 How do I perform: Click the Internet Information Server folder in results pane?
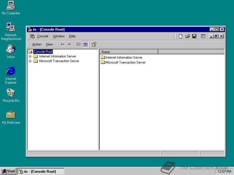[103, 57]
